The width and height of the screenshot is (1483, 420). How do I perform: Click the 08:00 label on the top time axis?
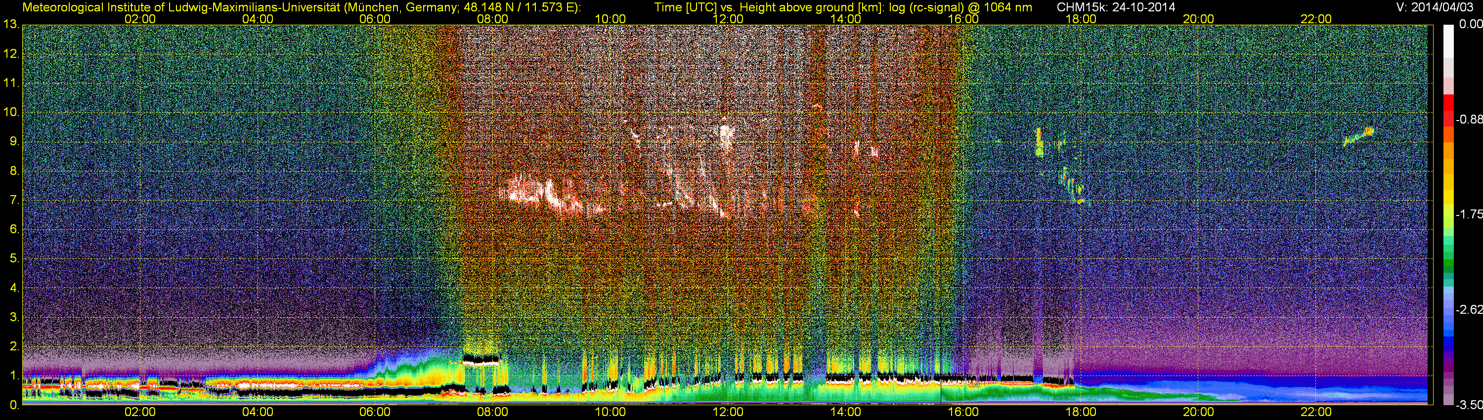point(493,19)
